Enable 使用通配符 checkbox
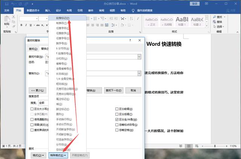This screenshot has height=159, width=241. point(32,120)
